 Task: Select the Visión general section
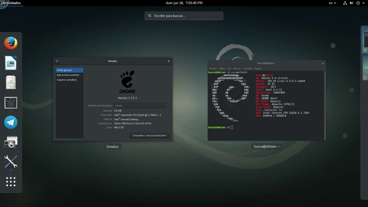click(64, 70)
